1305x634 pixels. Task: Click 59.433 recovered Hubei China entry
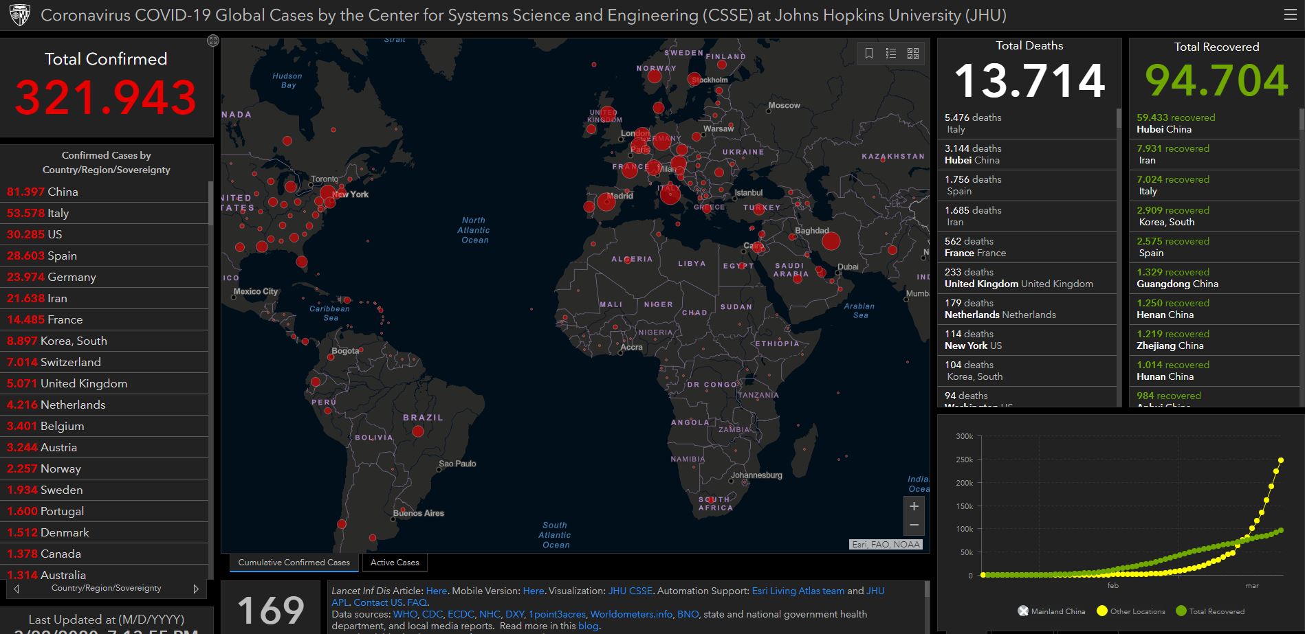(x=1214, y=124)
